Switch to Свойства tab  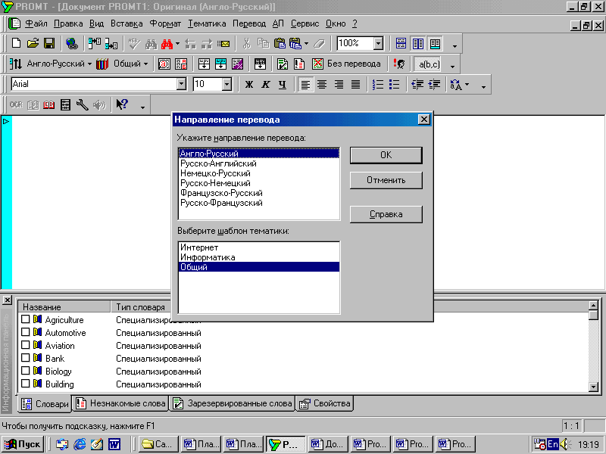click(x=325, y=403)
